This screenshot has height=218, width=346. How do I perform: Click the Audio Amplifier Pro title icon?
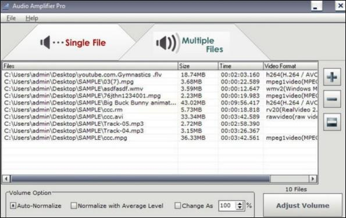point(6,6)
